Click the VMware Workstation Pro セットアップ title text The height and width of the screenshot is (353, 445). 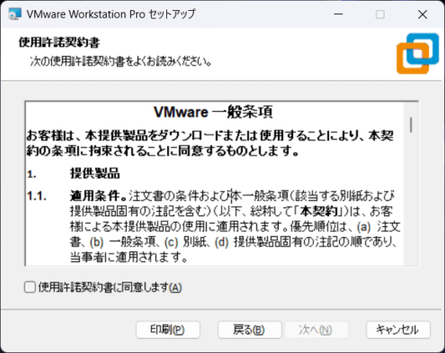111,14
